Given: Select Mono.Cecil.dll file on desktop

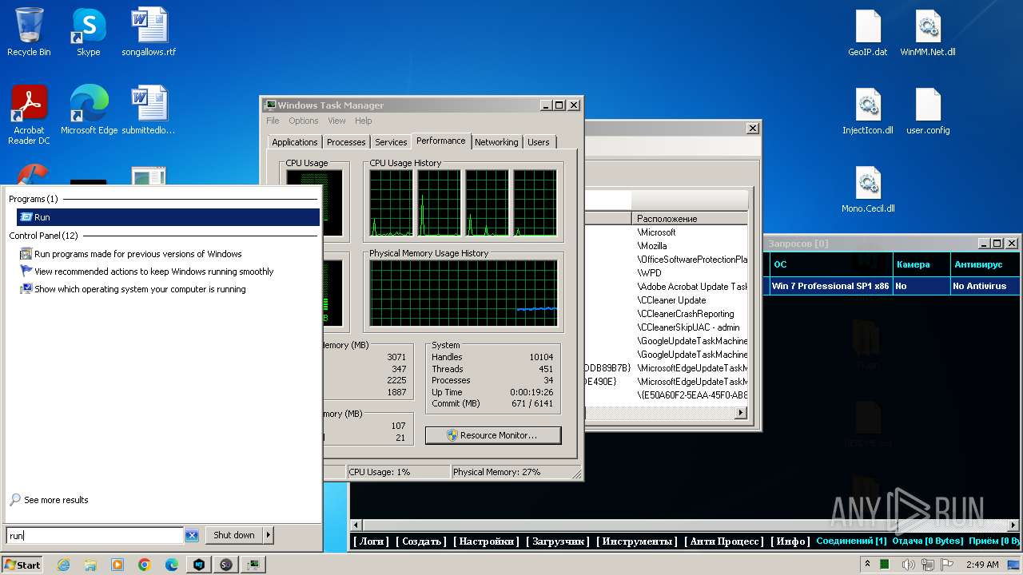Looking at the screenshot, I should [x=868, y=188].
